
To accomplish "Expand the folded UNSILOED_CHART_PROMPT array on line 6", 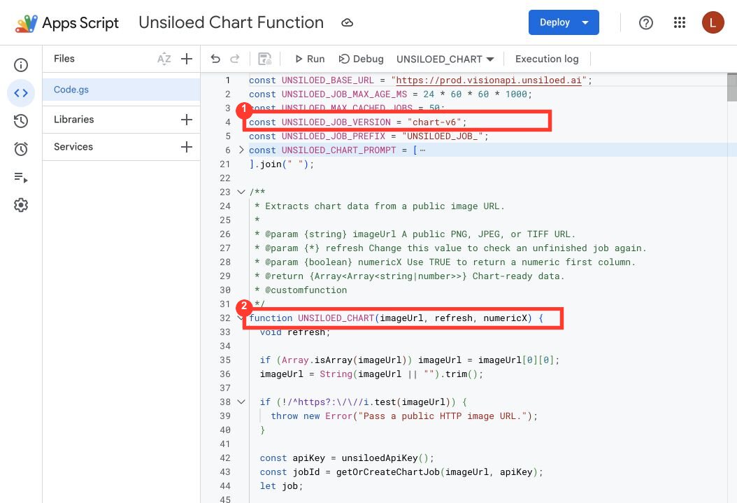I will pyautogui.click(x=241, y=150).
